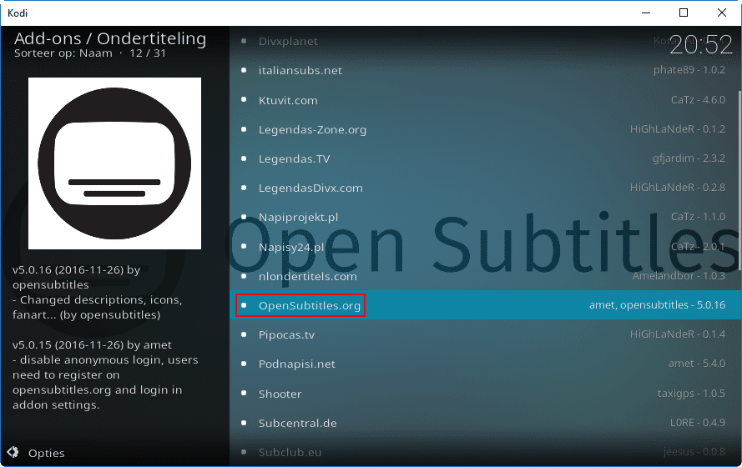Open the Legendas.TV add-on
This screenshot has height=467, width=742.
pyautogui.click(x=485, y=158)
